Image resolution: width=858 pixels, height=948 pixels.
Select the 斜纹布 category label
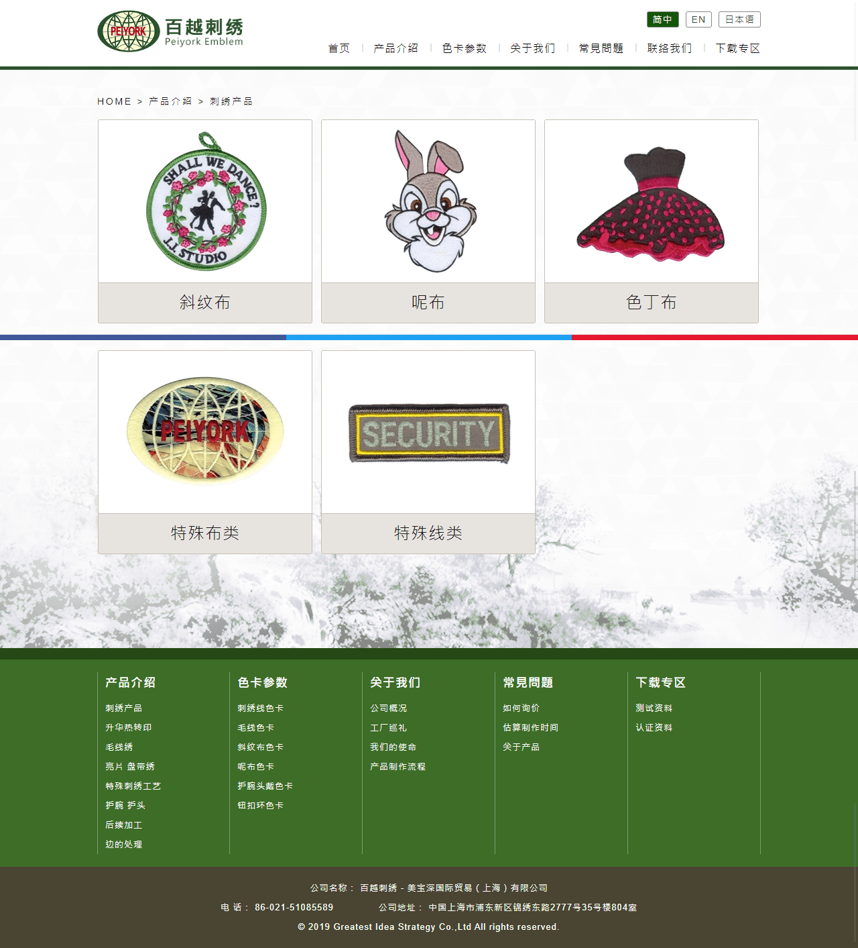(205, 303)
